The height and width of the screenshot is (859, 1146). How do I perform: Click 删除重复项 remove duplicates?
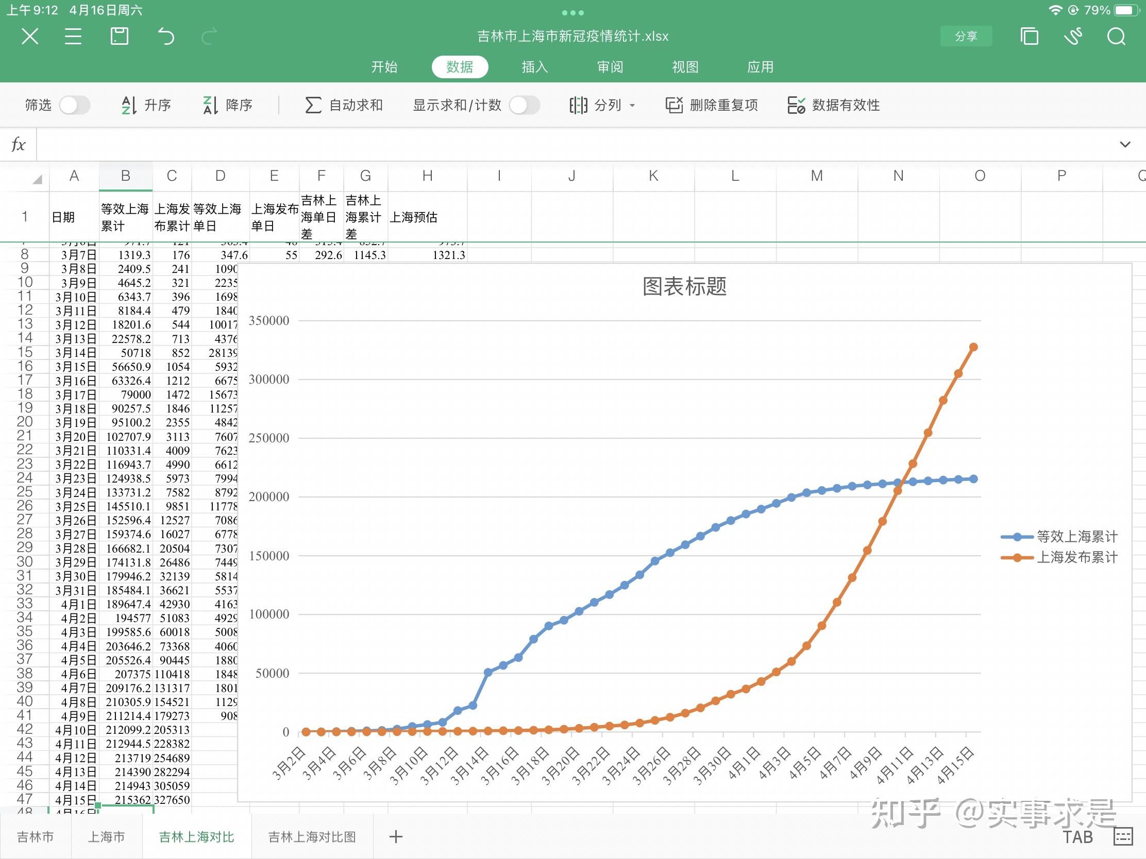tap(712, 105)
